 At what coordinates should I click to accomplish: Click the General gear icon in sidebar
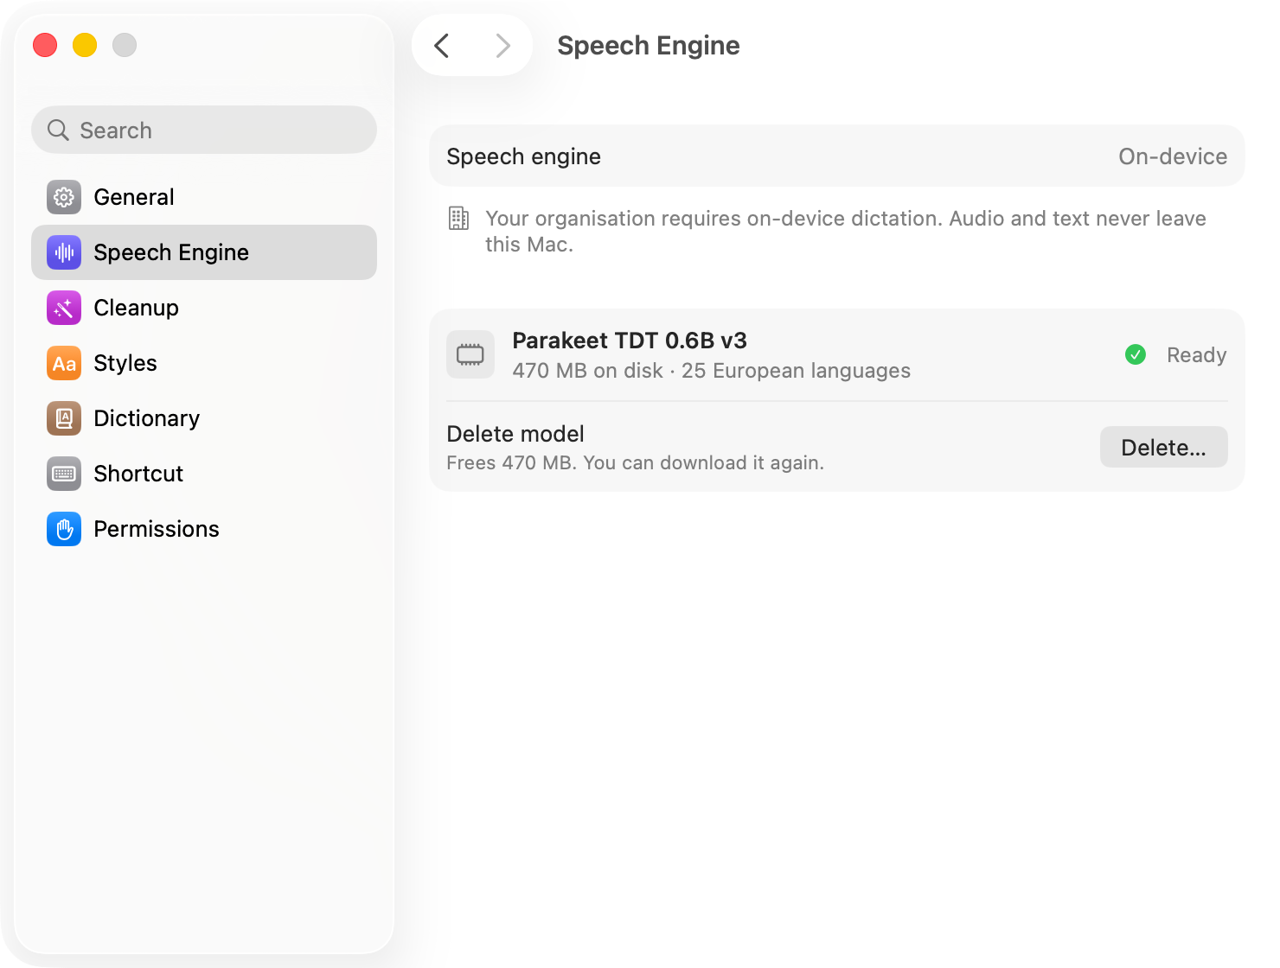click(x=64, y=197)
